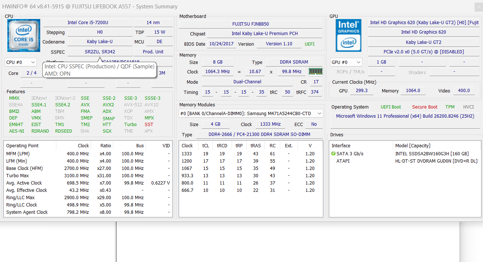
Task: Close the System Summary window
Action: coord(479,7)
